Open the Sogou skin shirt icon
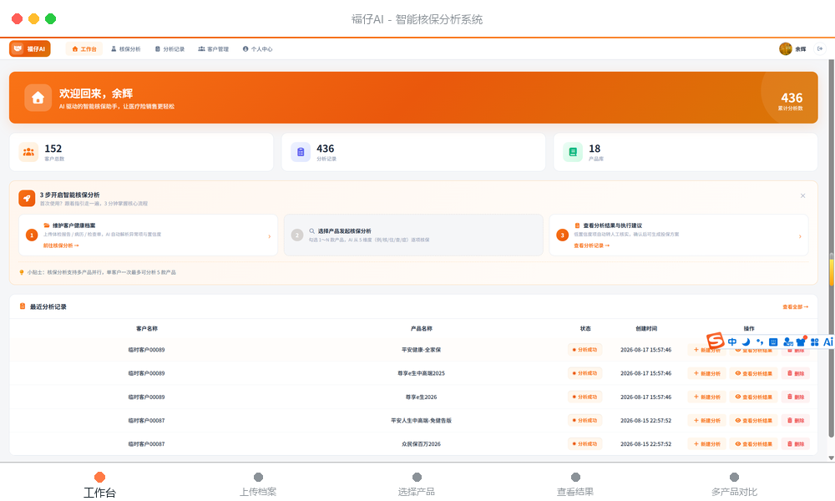Image resolution: width=835 pixels, height=501 pixels. click(x=801, y=342)
